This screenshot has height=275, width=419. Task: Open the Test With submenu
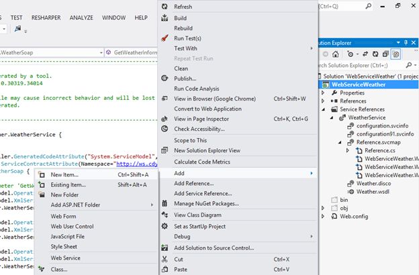(238, 48)
